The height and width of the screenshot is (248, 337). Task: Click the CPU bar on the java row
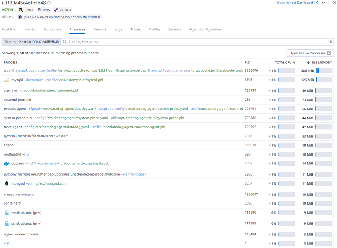point(286,71)
